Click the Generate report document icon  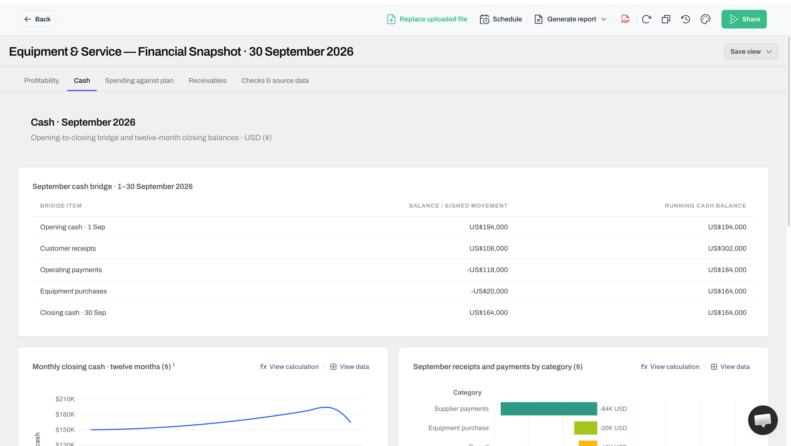[538, 19]
